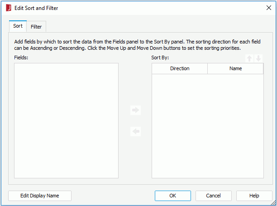This screenshot has width=277, height=206.
Task: Click the Sort By: label
Action: [160, 57]
